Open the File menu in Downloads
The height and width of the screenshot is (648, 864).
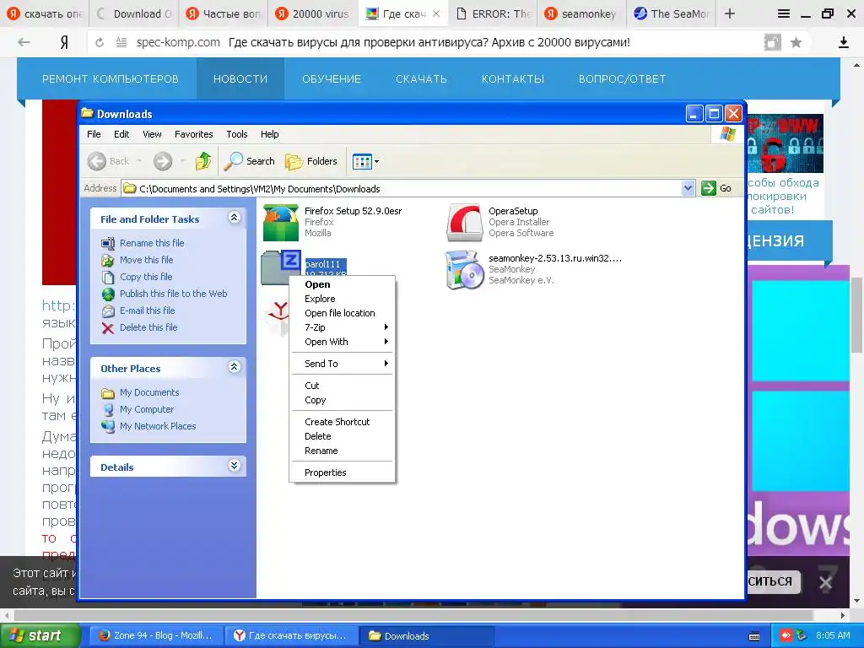click(94, 134)
